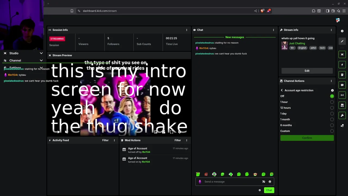The width and height of the screenshot is (348, 196).
Task: Open the Channel Actions three-dot menu
Action: point(331,81)
